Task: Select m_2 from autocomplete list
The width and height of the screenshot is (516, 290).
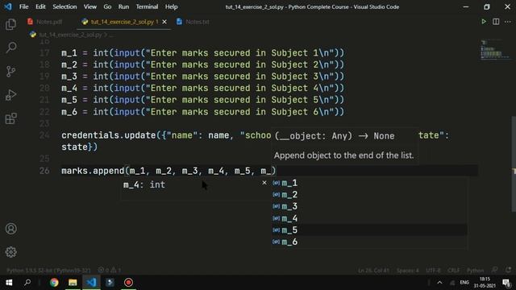Action: 369,195
